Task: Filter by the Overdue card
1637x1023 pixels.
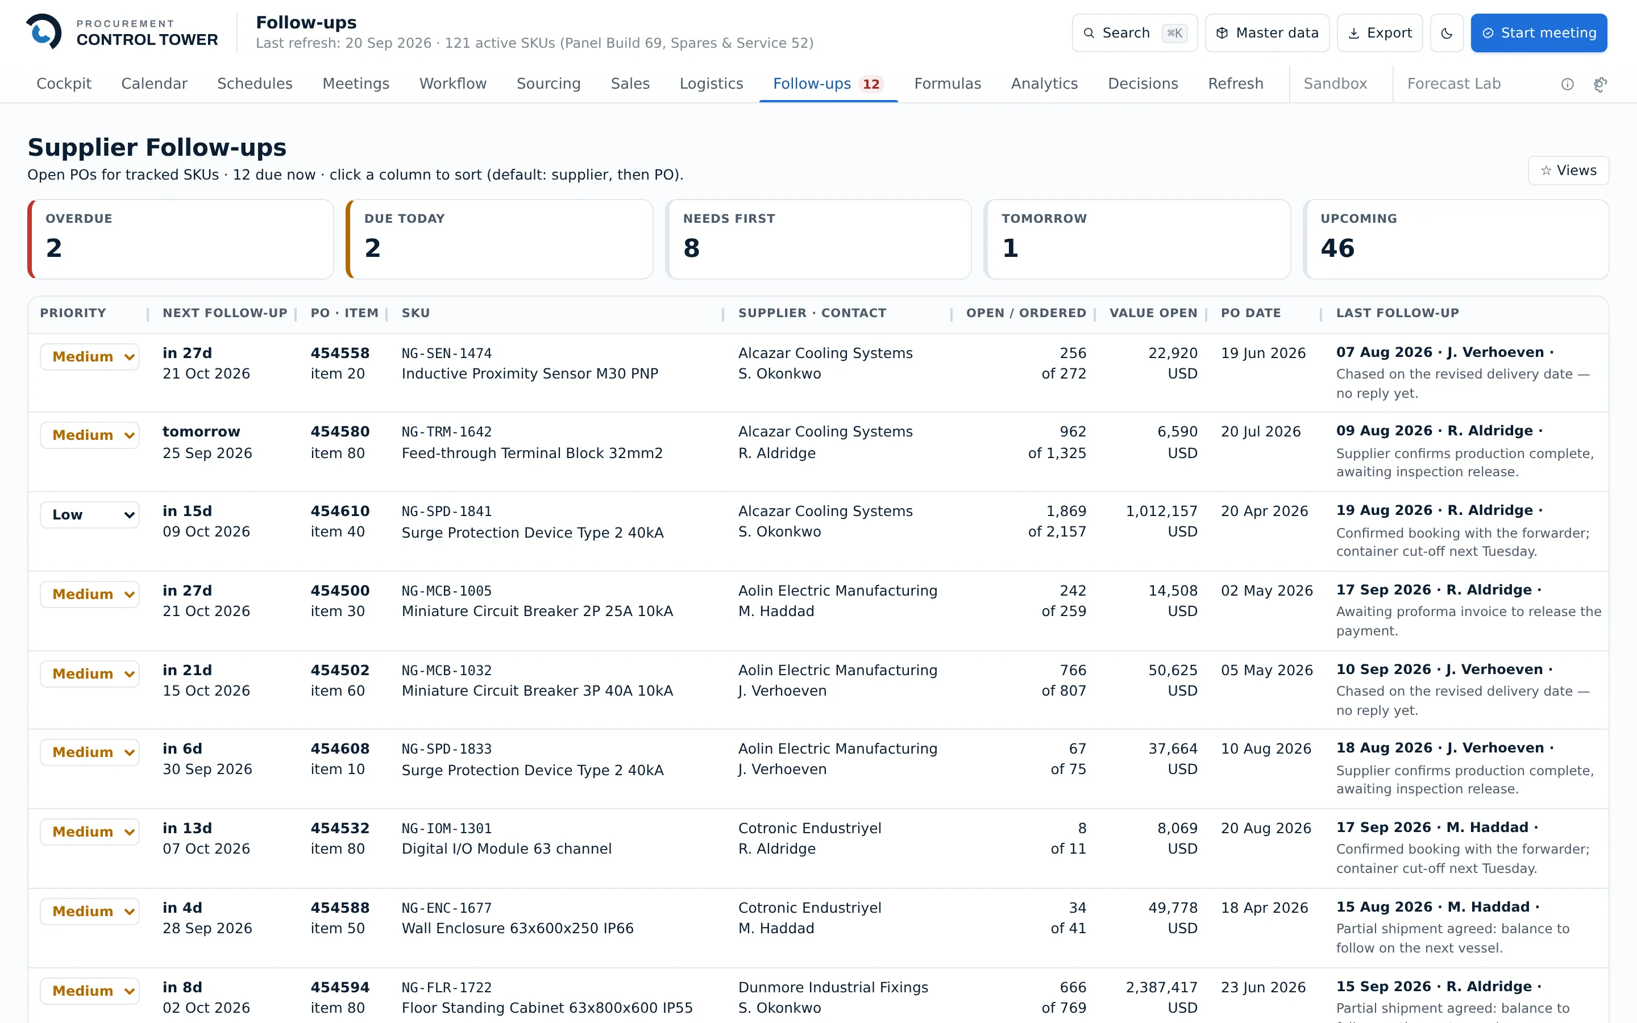Action: pos(181,239)
